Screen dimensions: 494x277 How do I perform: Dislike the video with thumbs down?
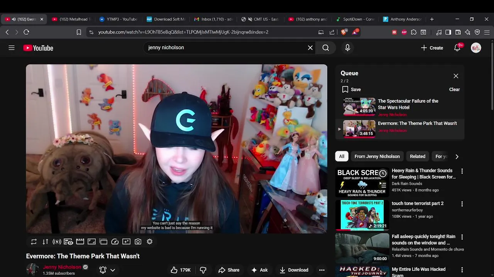pos(203,270)
